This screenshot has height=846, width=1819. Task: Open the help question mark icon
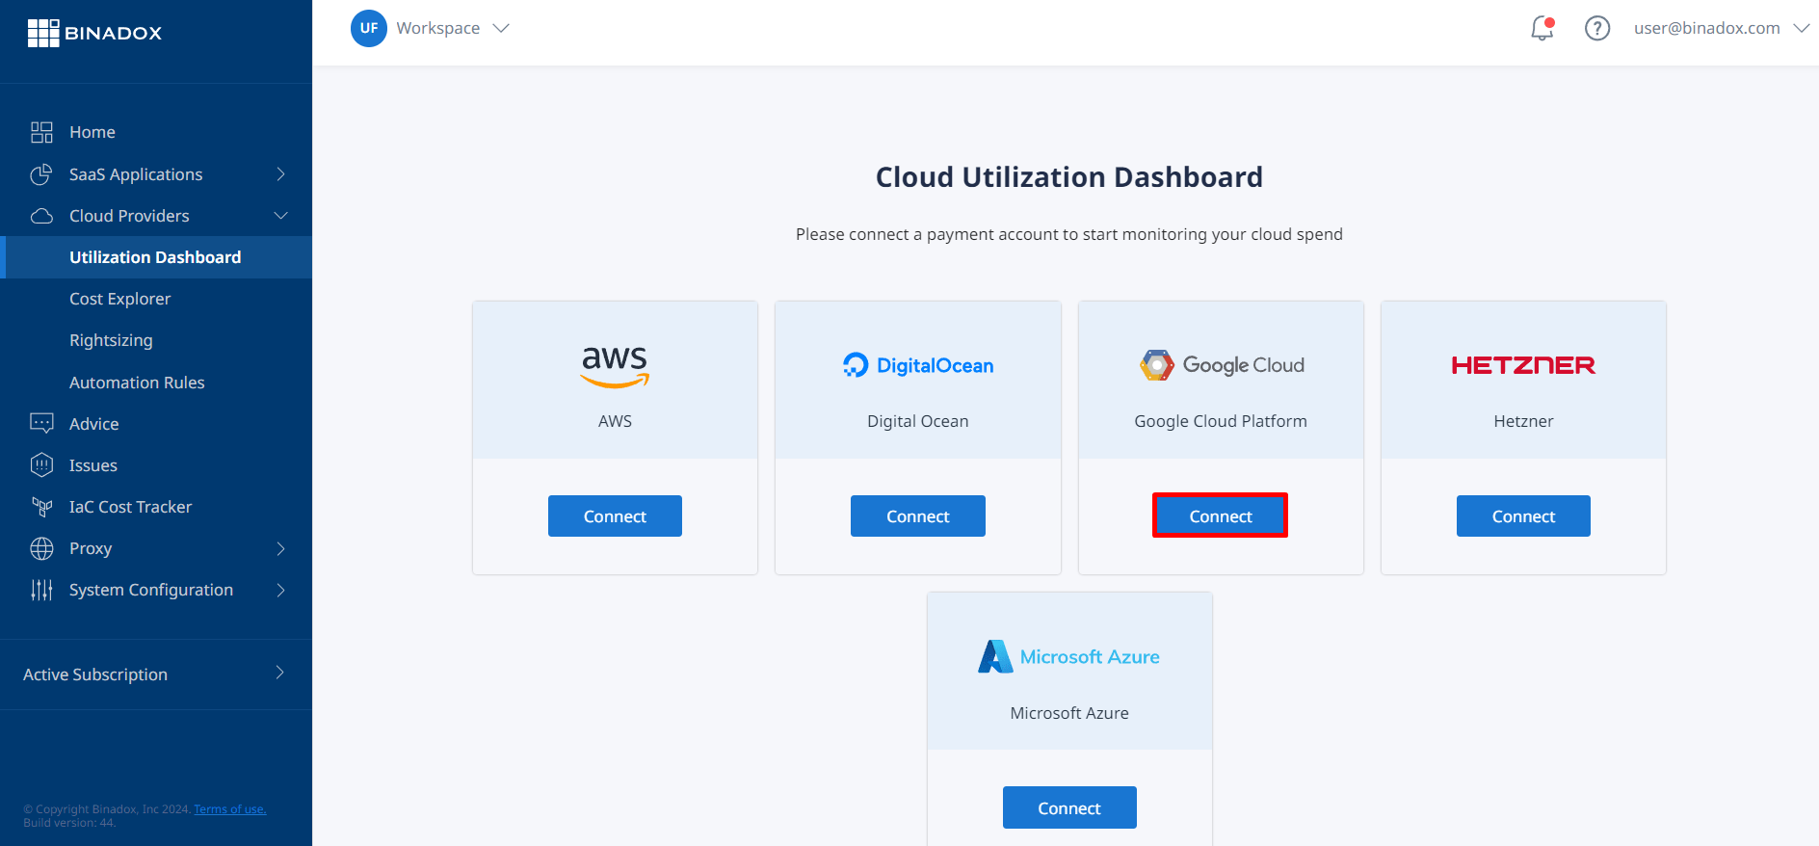pyautogui.click(x=1597, y=28)
